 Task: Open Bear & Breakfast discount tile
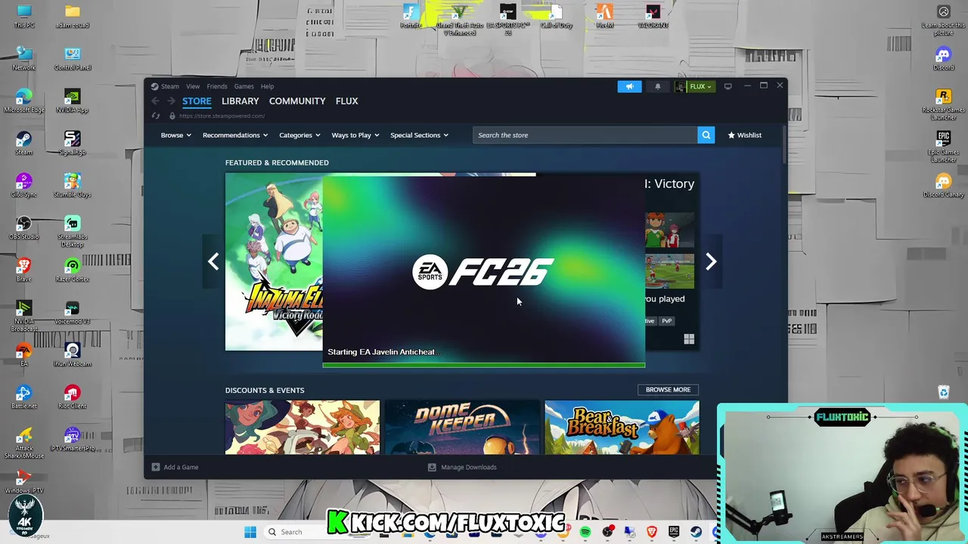pyautogui.click(x=622, y=428)
